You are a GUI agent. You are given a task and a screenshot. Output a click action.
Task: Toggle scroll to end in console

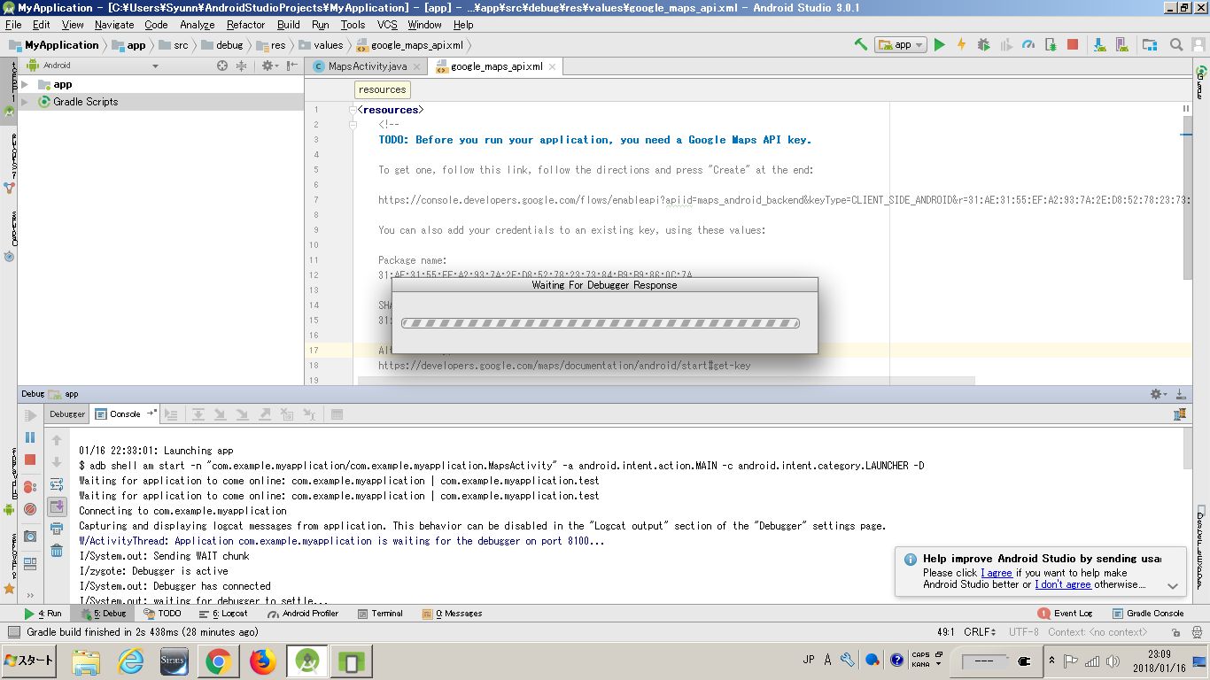(57, 506)
